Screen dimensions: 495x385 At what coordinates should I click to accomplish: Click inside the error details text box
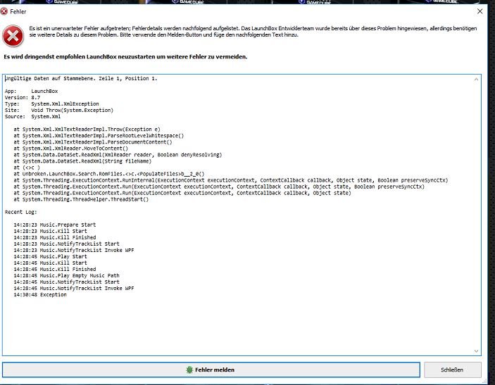point(242,215)
